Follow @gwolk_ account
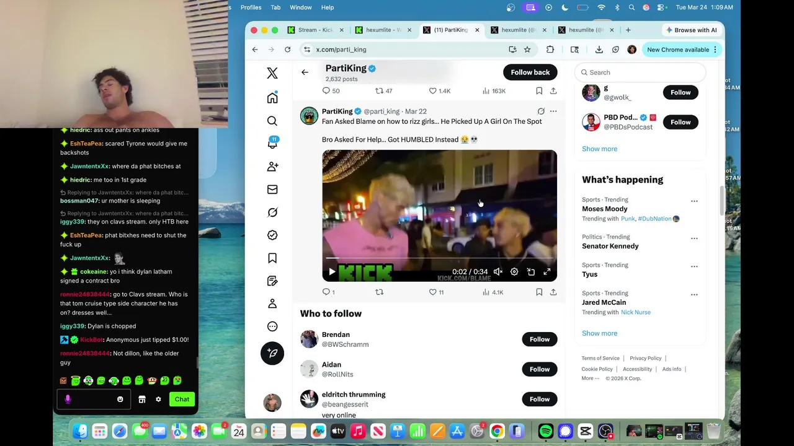The height and width of the screenshot is (446, 794). [x=680, y=92]
